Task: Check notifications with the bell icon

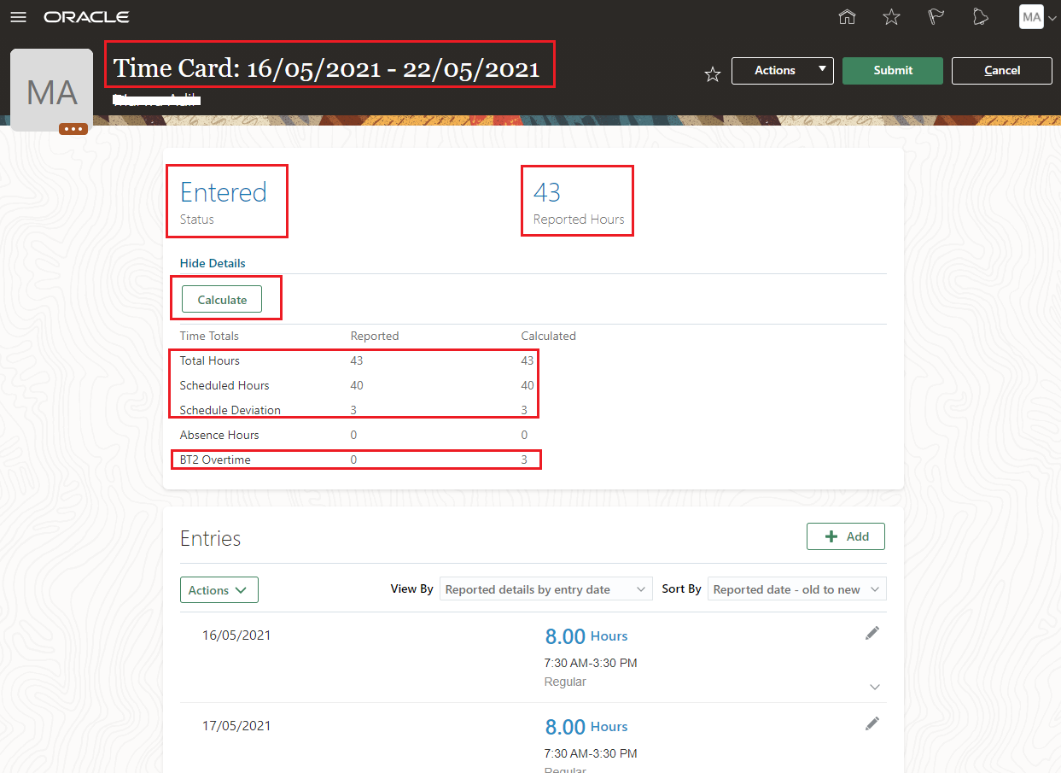Action: tap(980, 16)
